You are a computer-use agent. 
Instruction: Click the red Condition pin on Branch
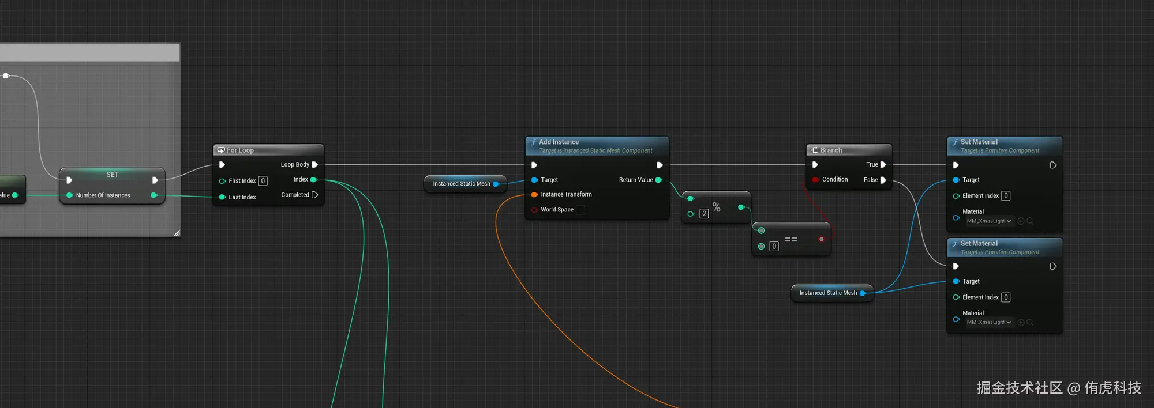pos(815,180)
